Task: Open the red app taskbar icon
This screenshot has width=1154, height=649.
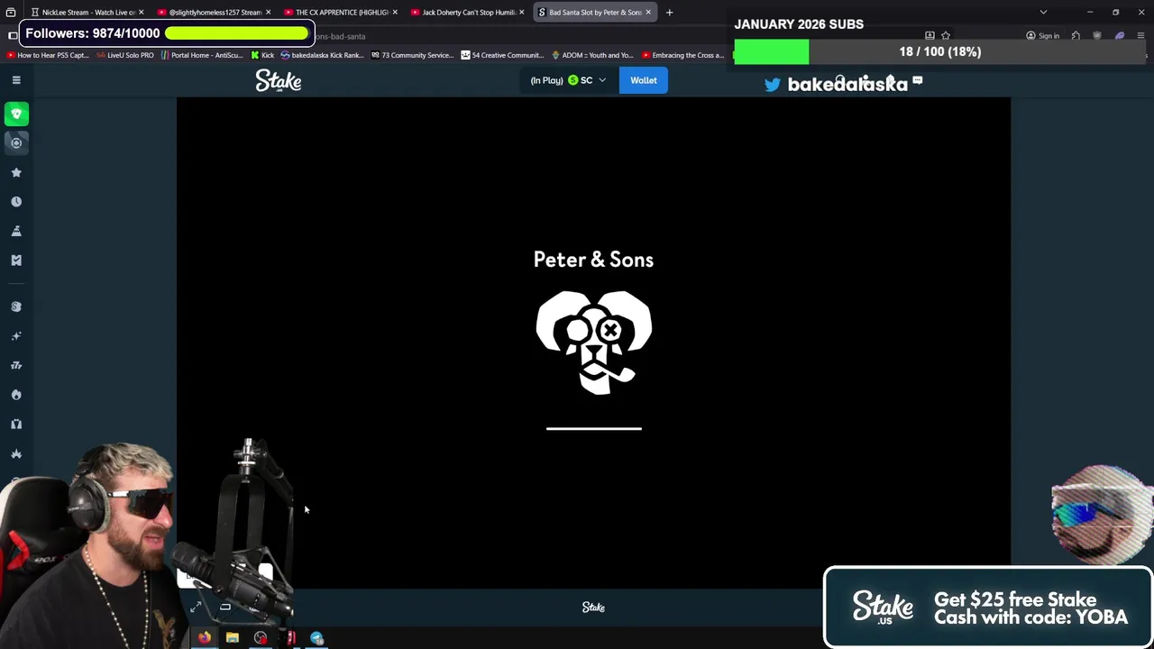Action: 289,638
